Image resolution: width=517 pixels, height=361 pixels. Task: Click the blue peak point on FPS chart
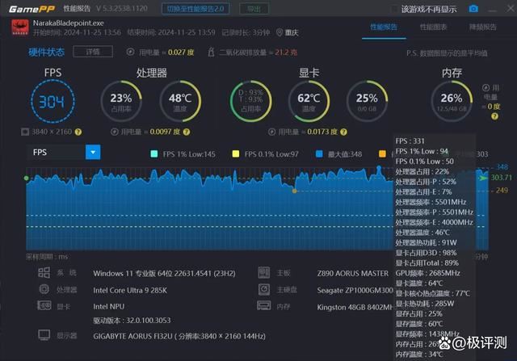(x=379, y=169)
